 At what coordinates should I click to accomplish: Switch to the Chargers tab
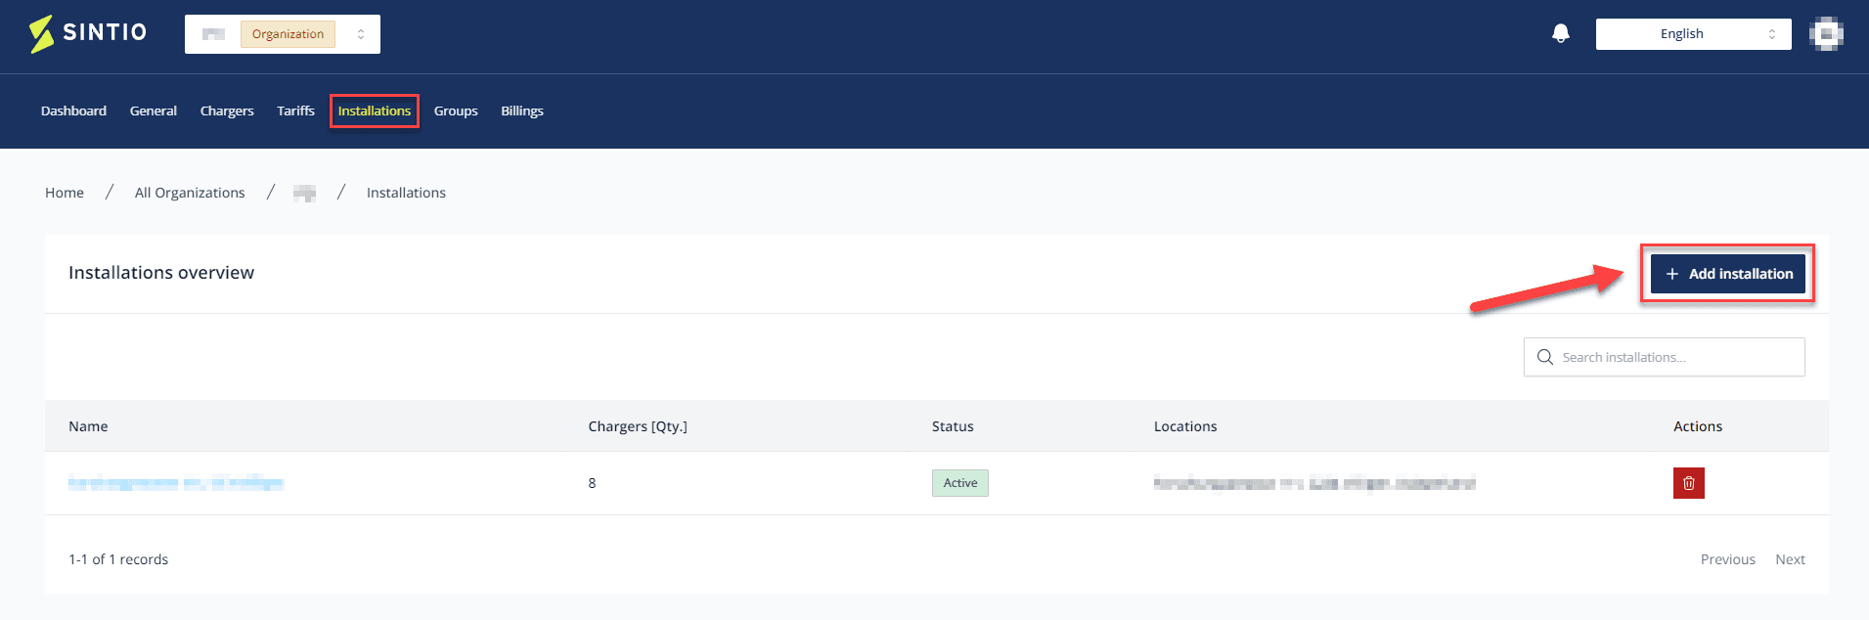tap(227, 111)
